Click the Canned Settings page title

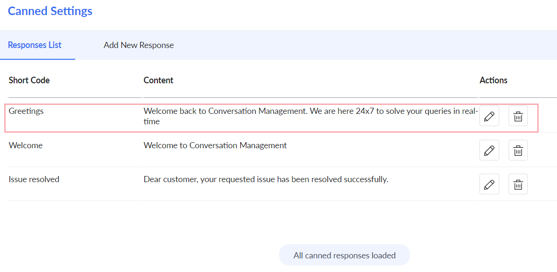click(x=50, y=11)
